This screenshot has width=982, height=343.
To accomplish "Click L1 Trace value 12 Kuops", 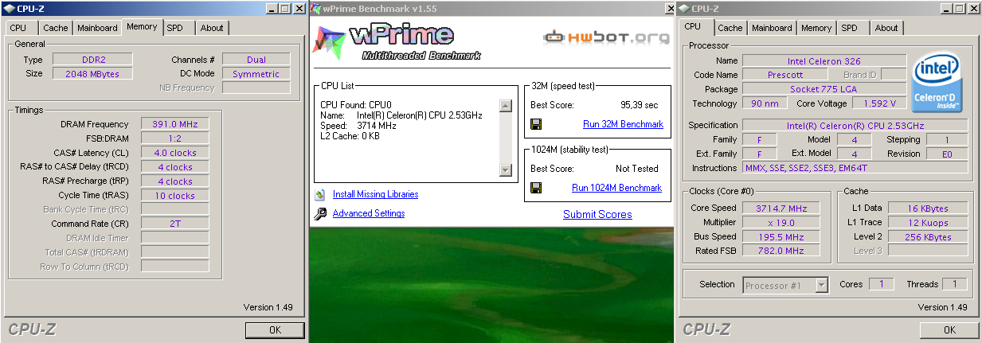I will click(929, 223).
